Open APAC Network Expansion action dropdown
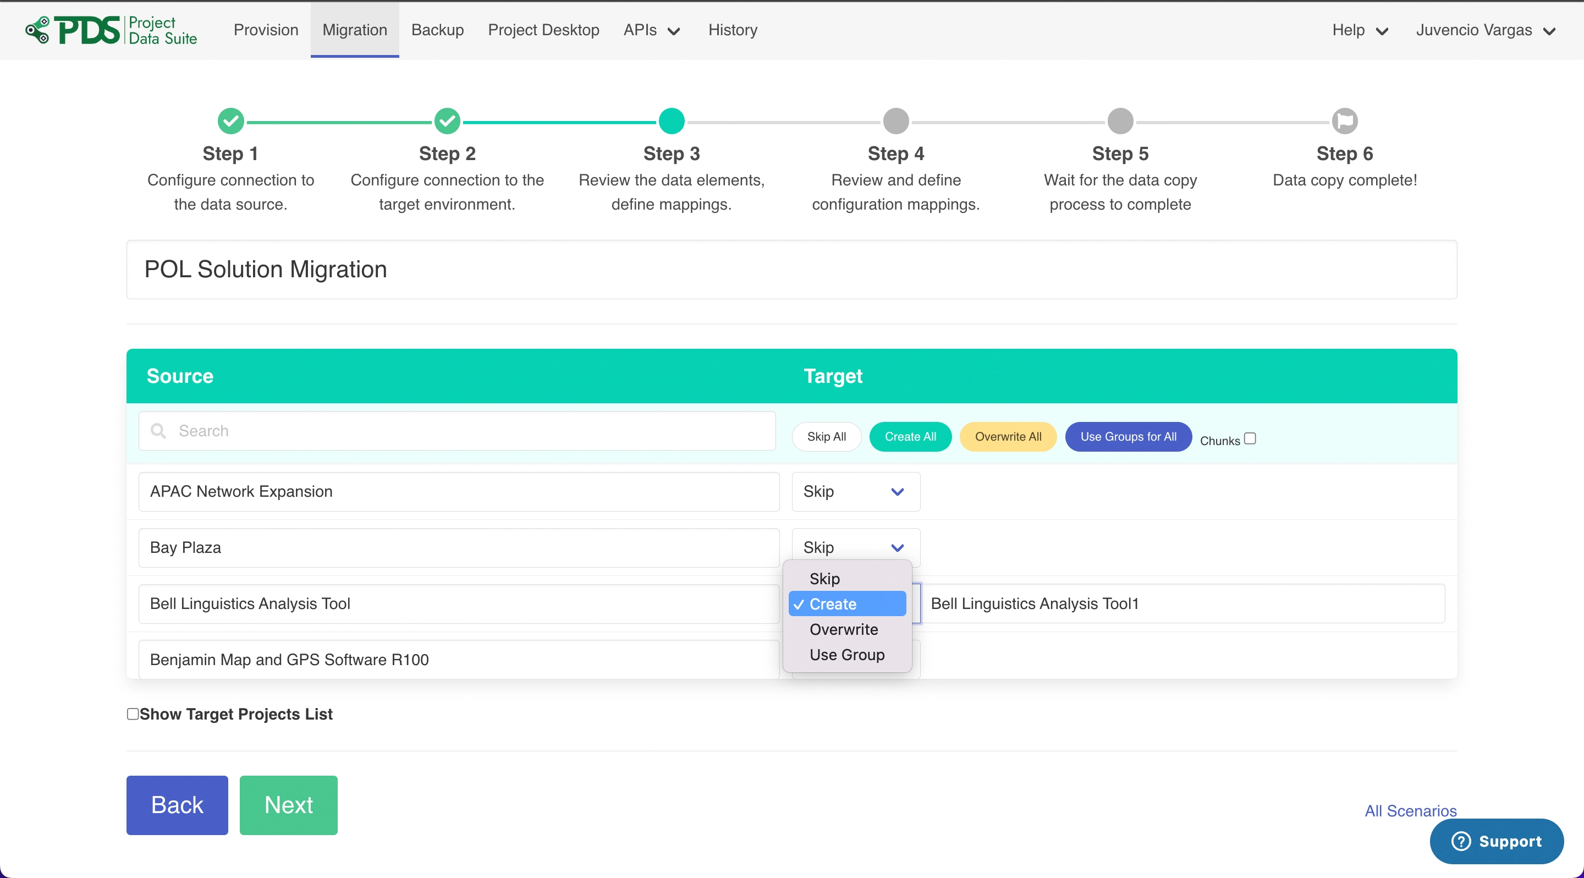 pyautogui.click(x=855, y=491)
